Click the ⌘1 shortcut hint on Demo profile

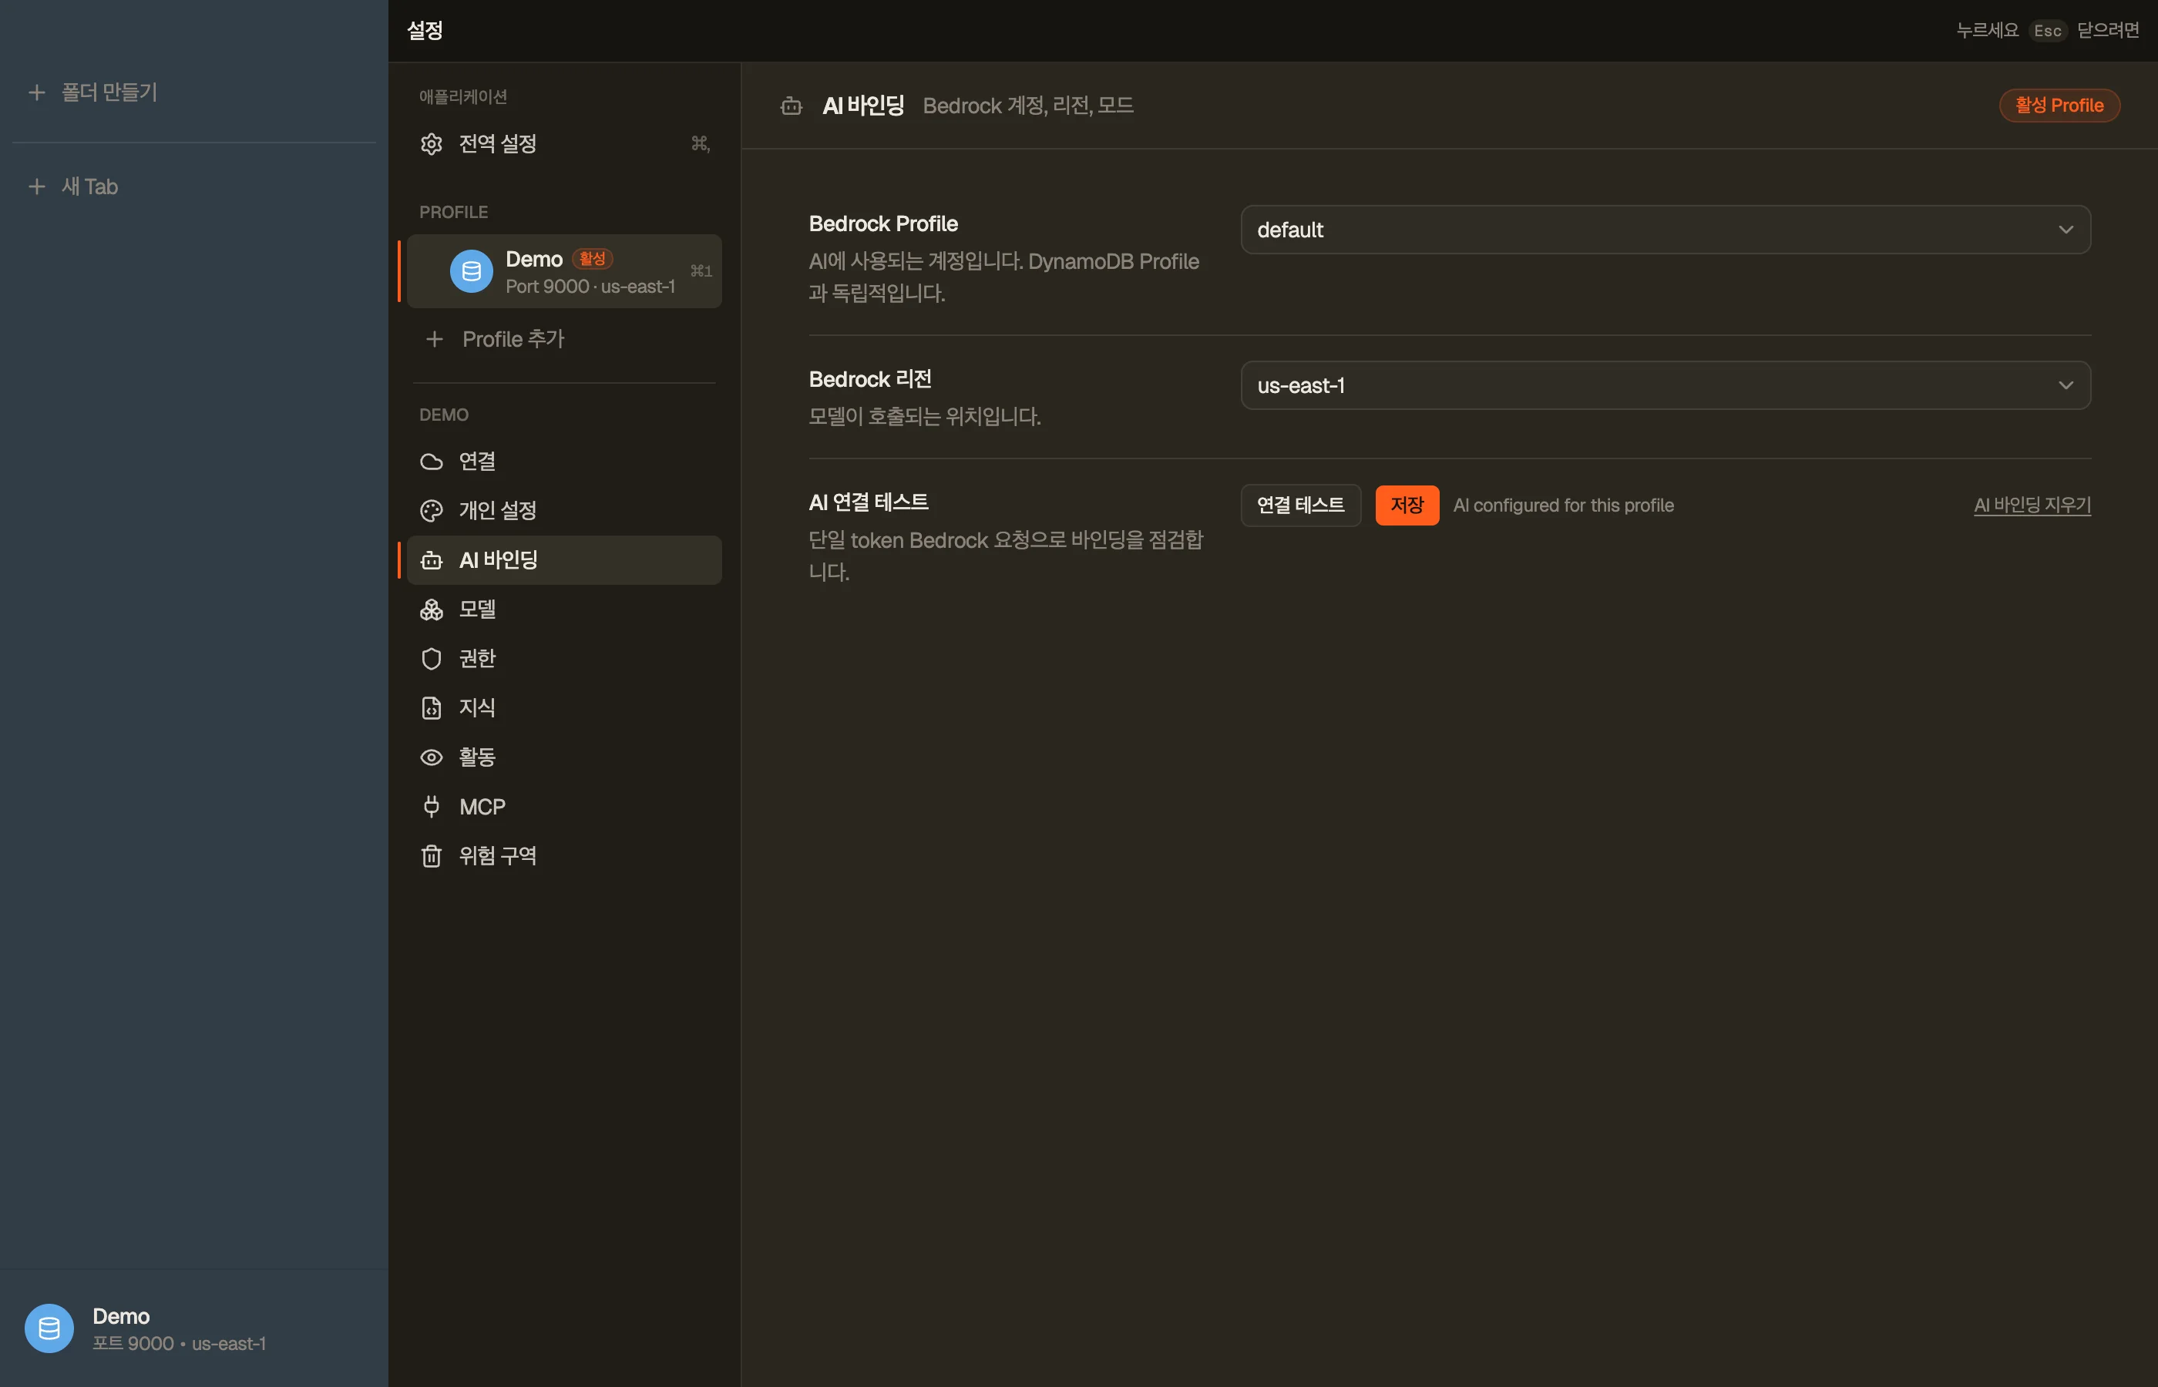pos(701,271)
